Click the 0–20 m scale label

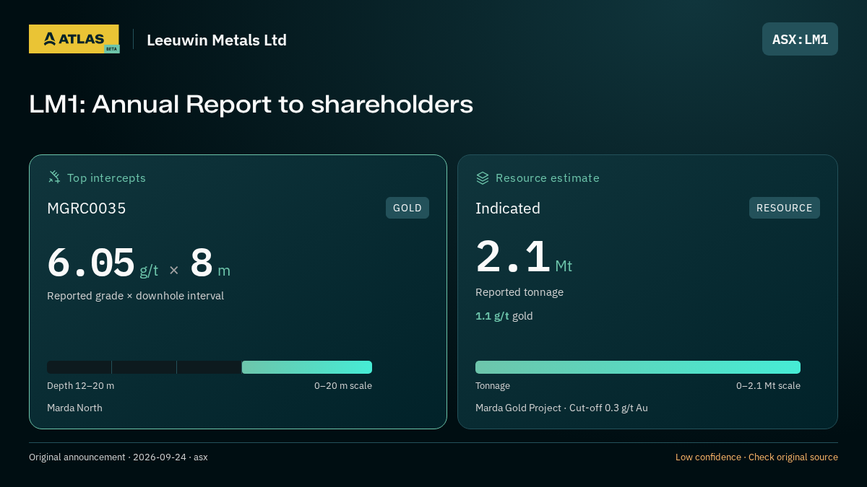tap(343, 386)
